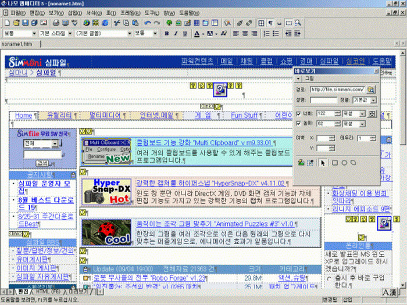Click the HyperSnap-DX v4.11.02 title link
Viewport: 407px width, 305px height.
click(210, 184)
